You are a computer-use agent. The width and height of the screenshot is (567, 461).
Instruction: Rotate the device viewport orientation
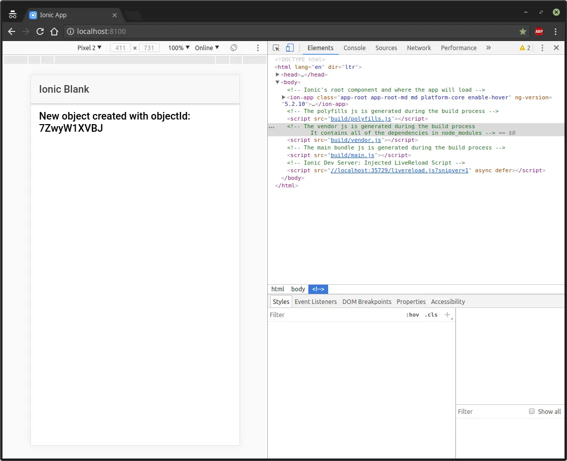pos(234,48)
